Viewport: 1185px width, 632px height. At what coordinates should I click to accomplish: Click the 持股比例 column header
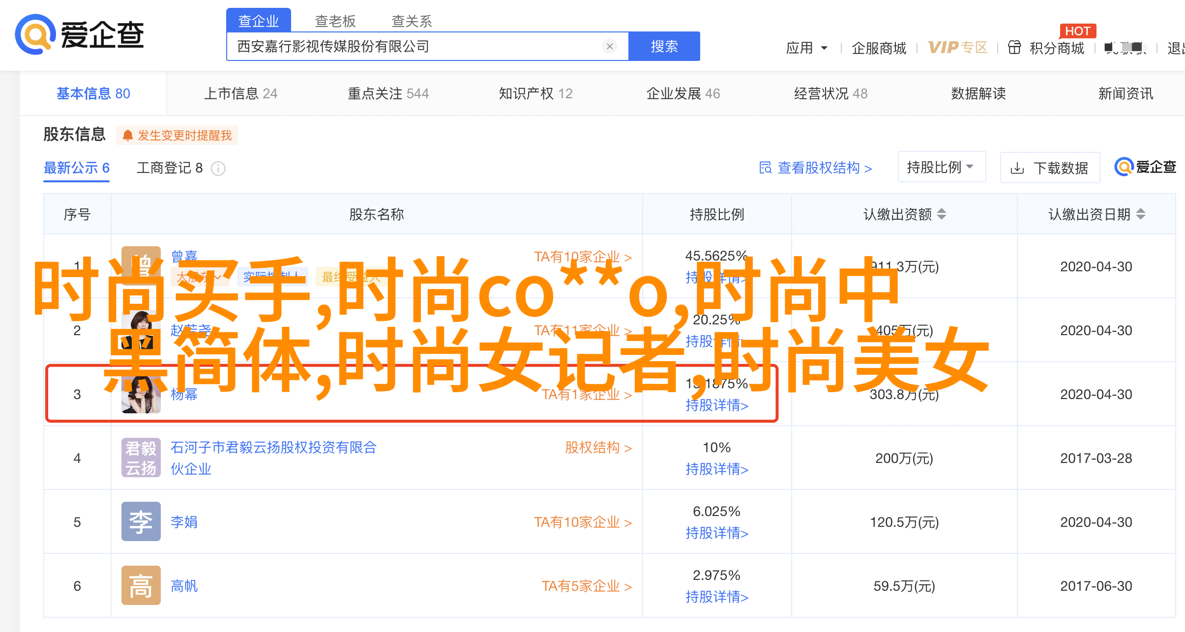coord(717,214)
